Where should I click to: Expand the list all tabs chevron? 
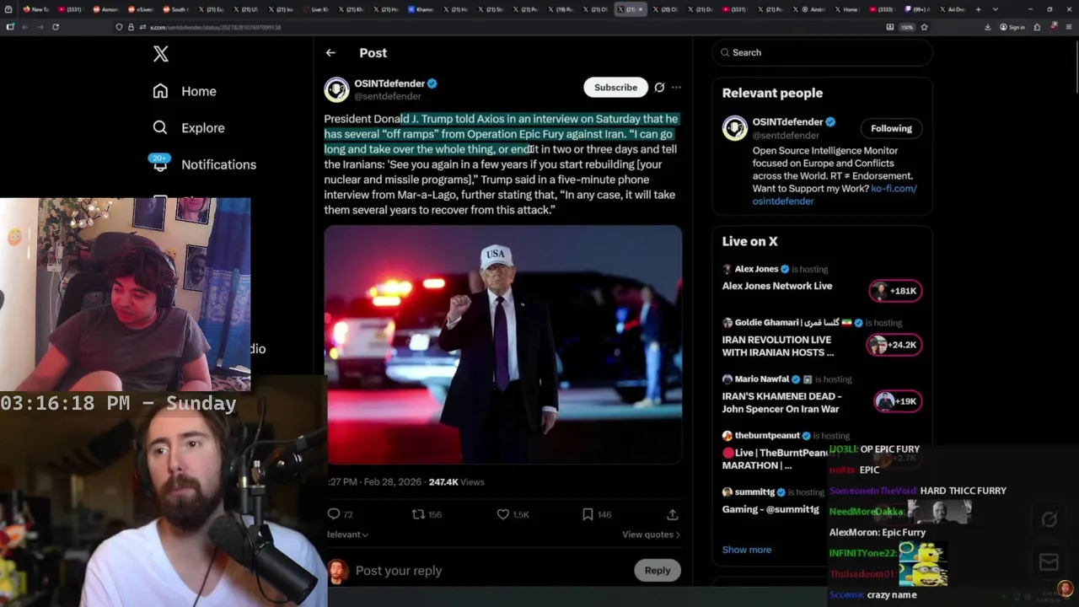pos(994,9)
